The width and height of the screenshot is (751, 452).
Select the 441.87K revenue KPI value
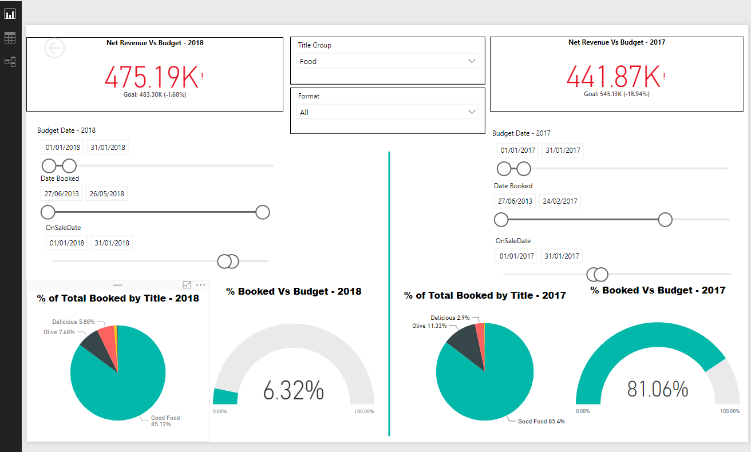click(x=613, y=77)
